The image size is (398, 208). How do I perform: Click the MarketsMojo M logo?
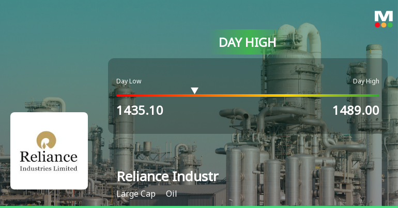(384, 19)
